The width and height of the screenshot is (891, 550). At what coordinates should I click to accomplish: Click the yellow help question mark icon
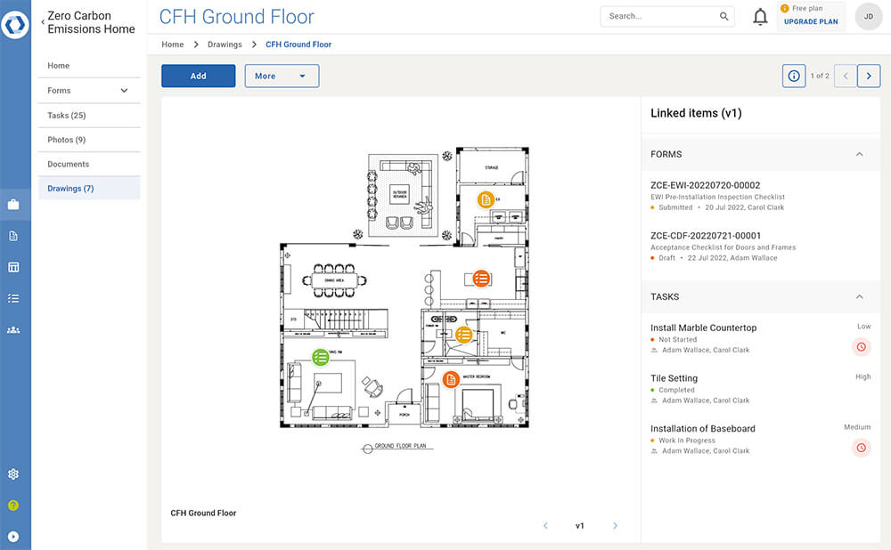13,506
